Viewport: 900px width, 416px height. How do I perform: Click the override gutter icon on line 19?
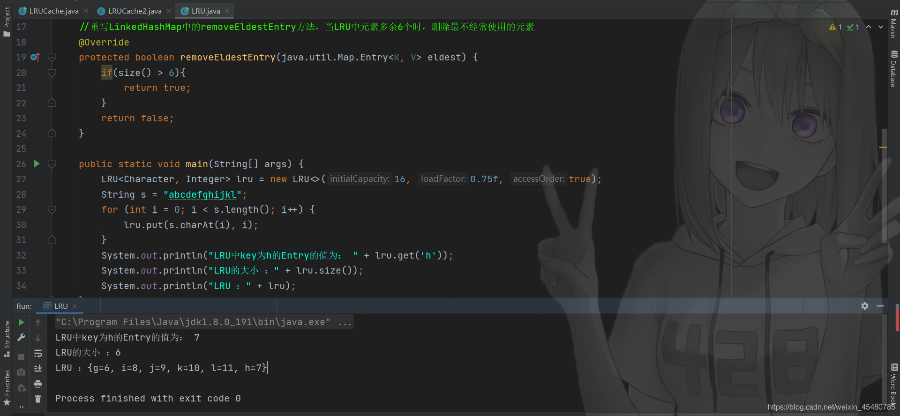35,57
